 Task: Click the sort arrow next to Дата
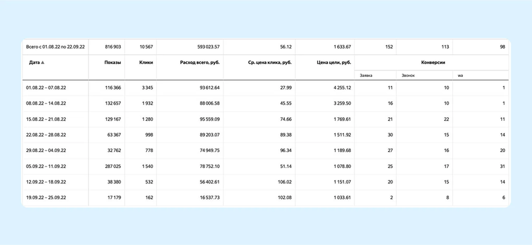(43, 63)
